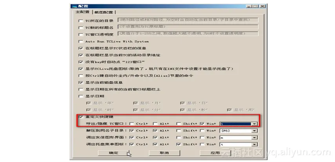Open the key dropdown for 呼出/隐藏 TC窗口
335x162 pixels.
[x=255, y=124]
